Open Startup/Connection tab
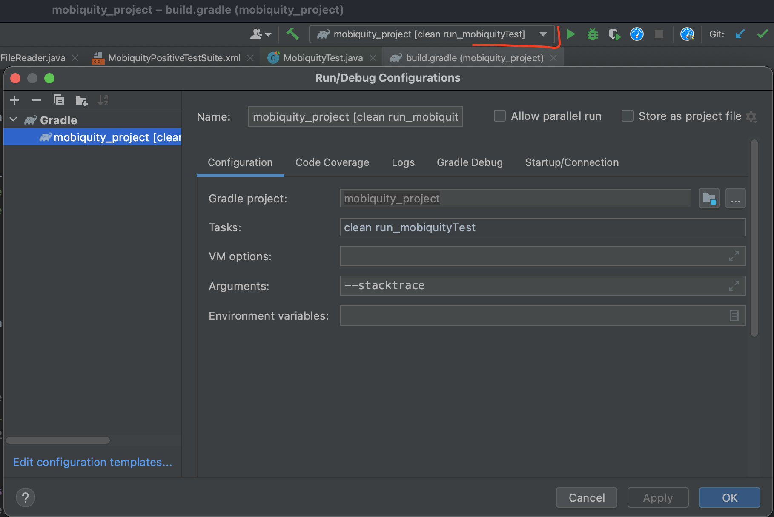This screenshot has height=517, width=774. click(572, 162)
